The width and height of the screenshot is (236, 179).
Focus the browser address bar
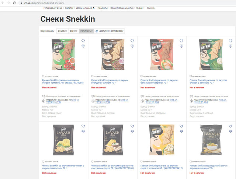[111, 3]
